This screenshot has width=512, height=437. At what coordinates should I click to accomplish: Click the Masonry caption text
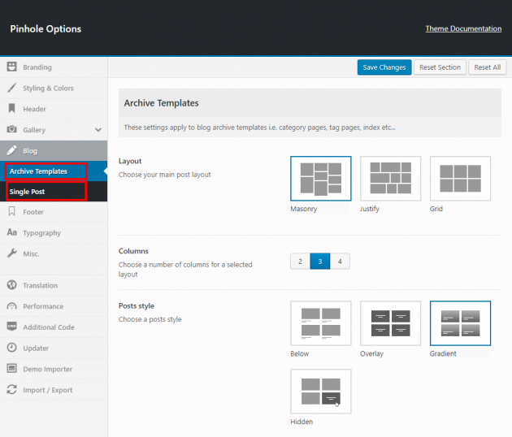(304, 209)
